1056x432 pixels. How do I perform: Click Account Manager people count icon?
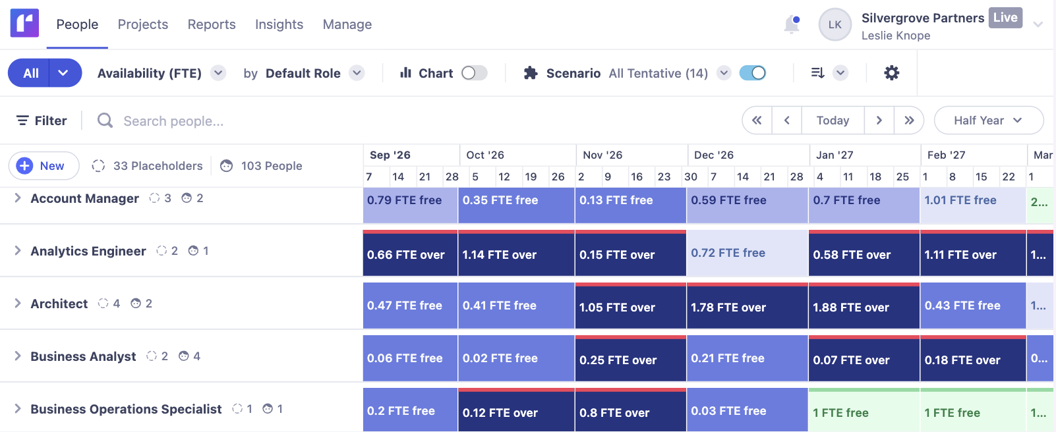pyautogui.click(x=187, y=198)
